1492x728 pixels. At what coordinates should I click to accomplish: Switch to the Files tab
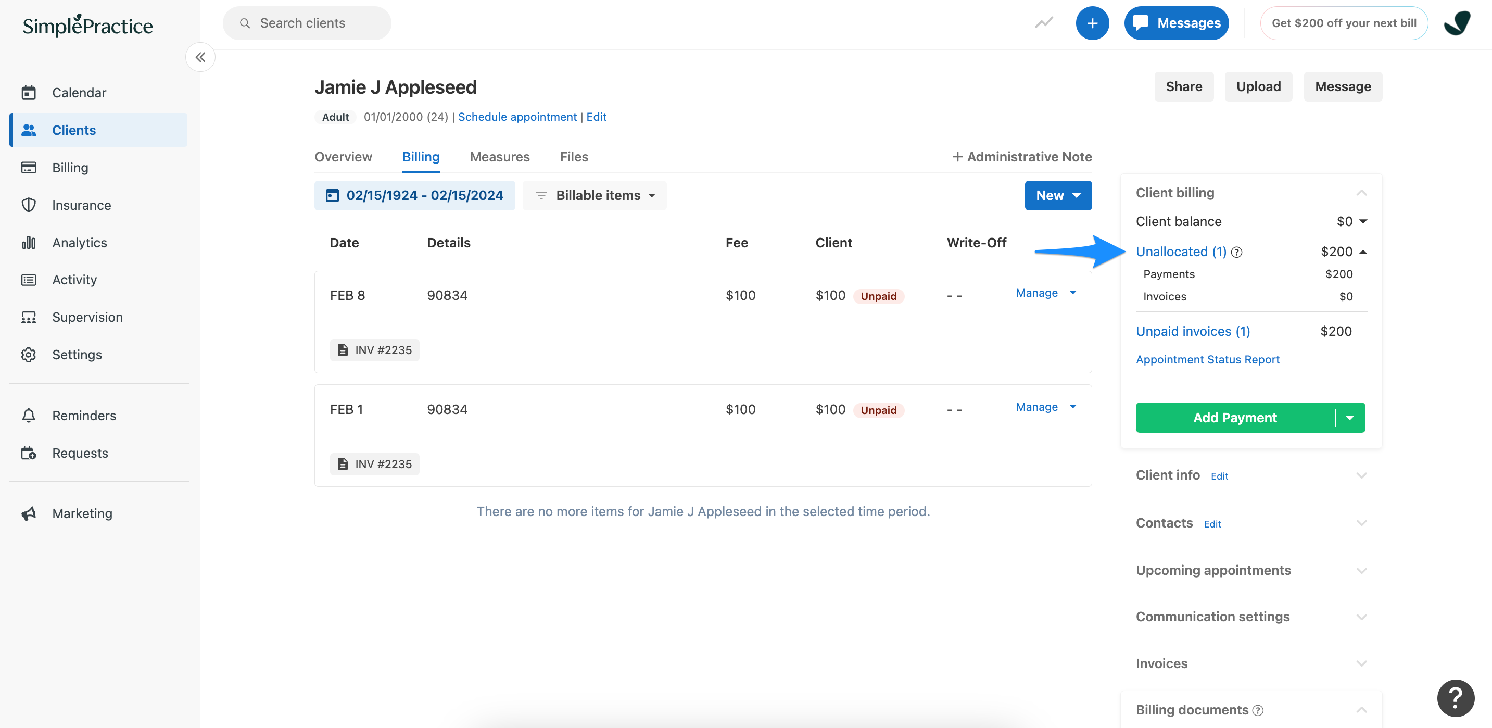pyautogui.click(x=573, y=156)
